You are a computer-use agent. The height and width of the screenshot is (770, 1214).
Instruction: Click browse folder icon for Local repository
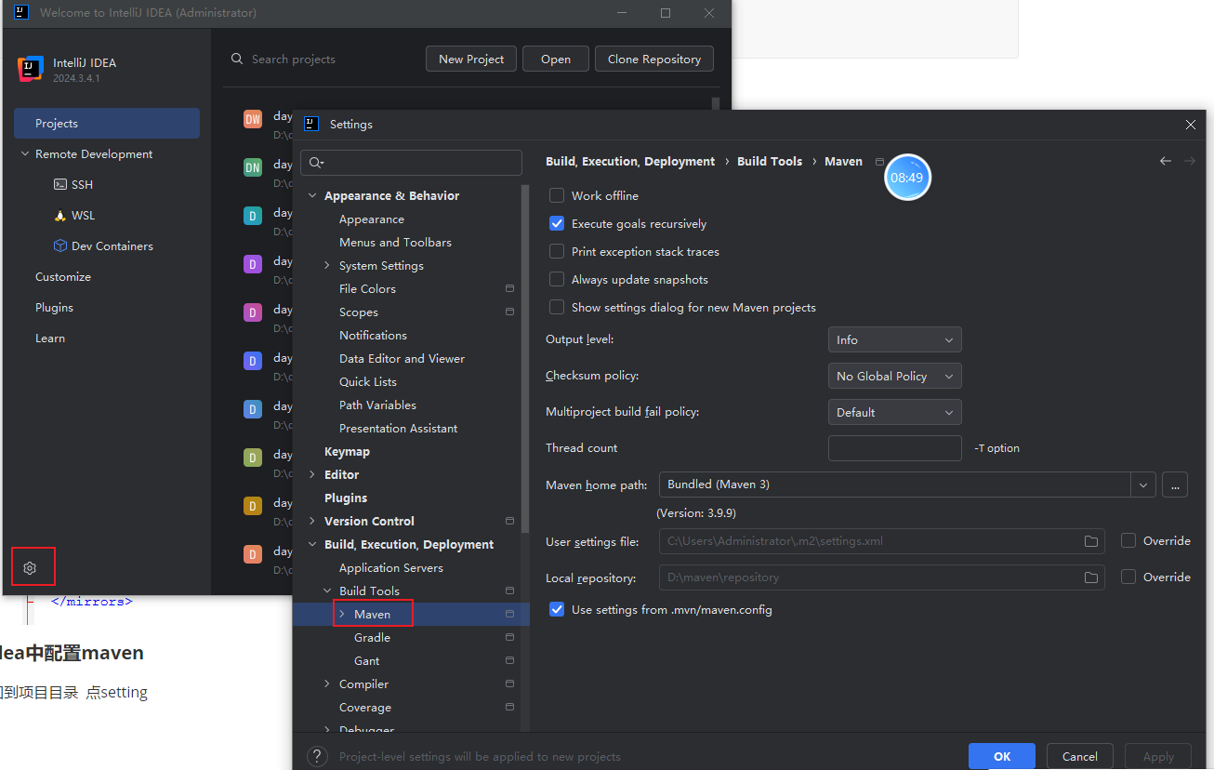point(1091,577)
